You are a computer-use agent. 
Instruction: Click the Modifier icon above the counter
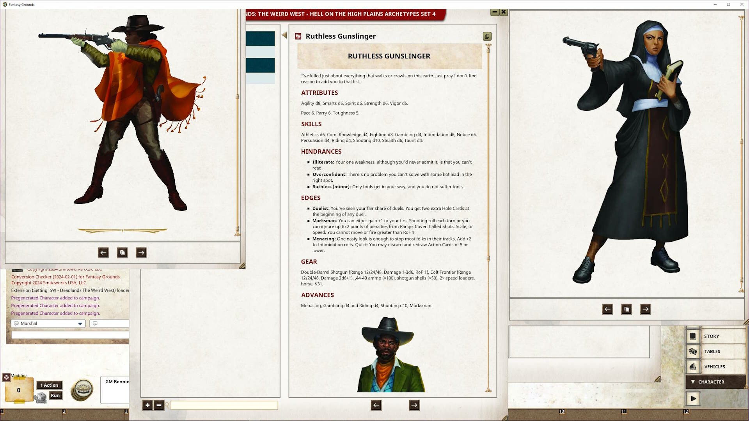point(6,377)
